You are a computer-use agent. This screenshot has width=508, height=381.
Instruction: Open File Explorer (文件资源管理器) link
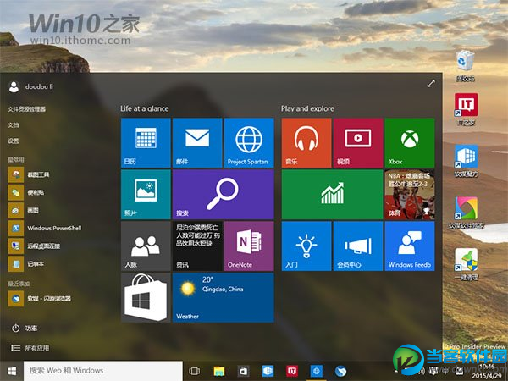tap(27, 109)
